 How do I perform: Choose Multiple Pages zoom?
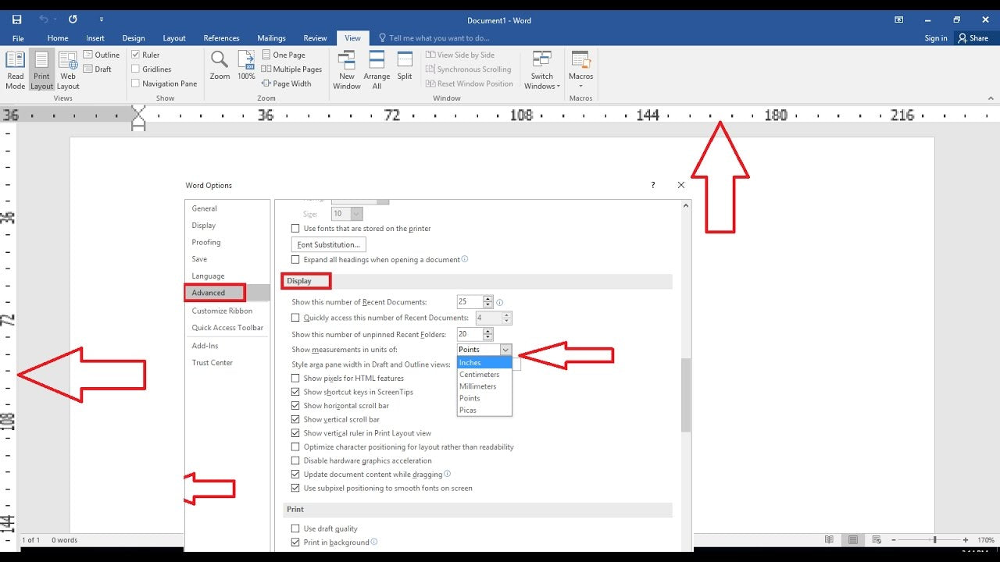pyautogui.click(x=291, y=69)
